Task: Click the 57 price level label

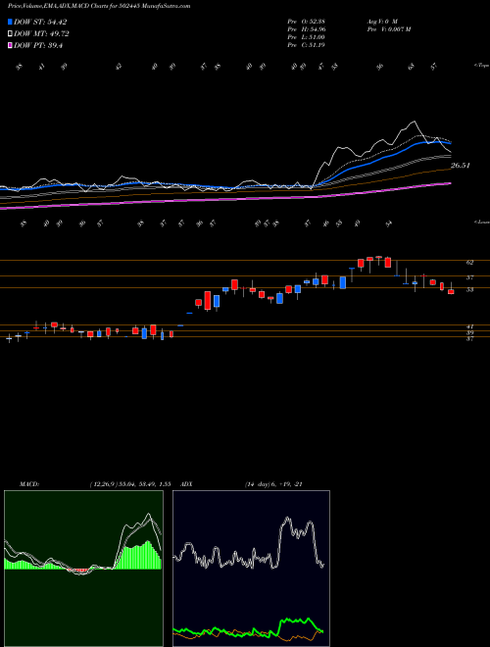Action: [x=469, y=277]
